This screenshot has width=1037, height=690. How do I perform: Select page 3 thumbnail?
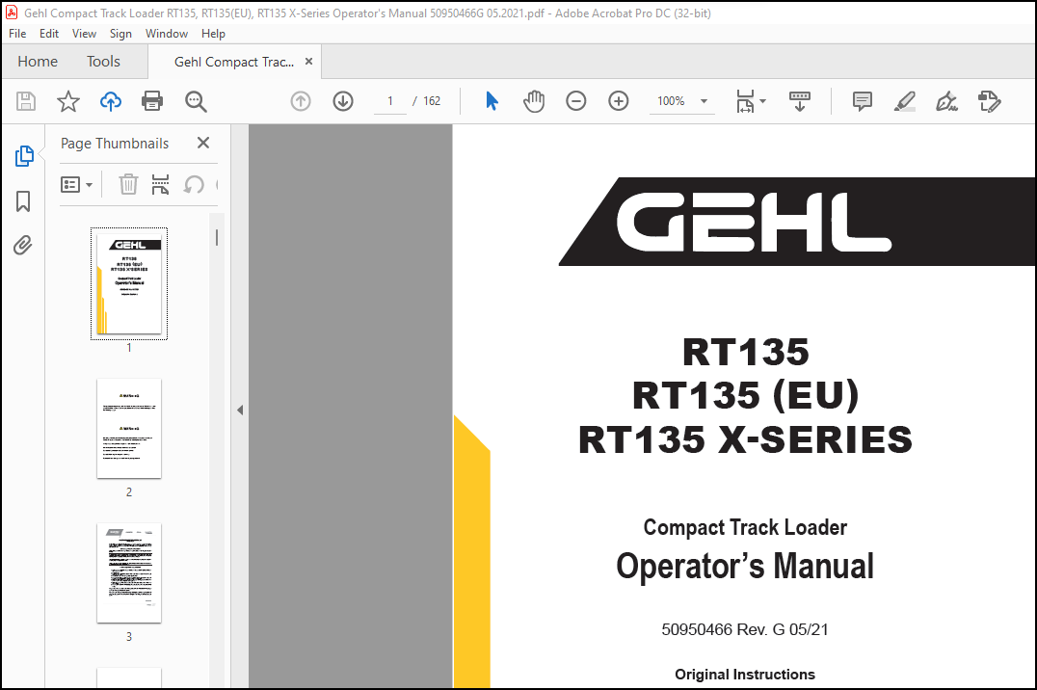click(129, 572)
